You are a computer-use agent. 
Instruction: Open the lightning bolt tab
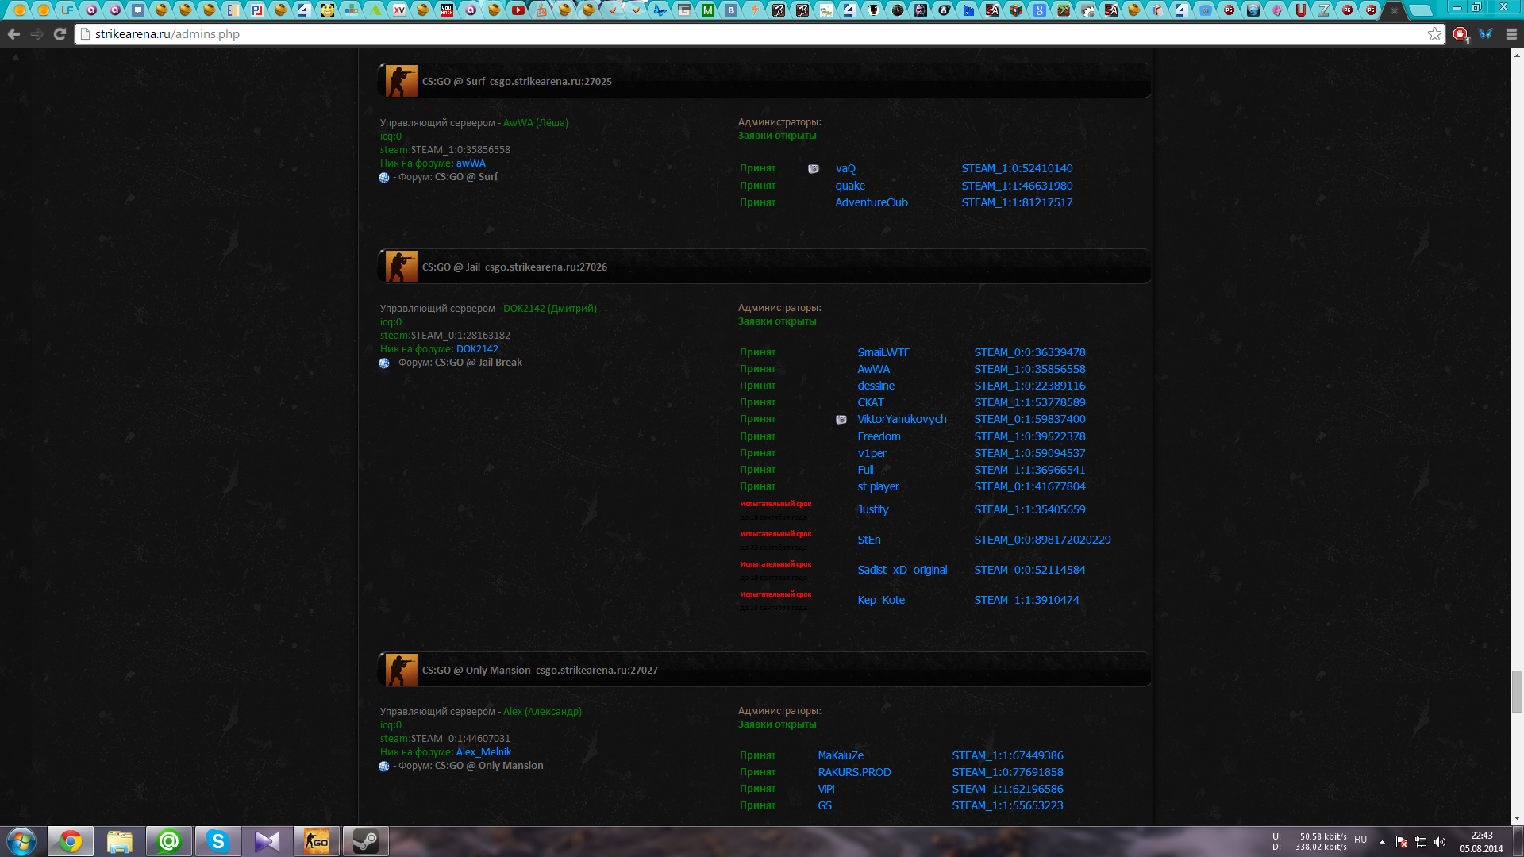tap(755, 10)
